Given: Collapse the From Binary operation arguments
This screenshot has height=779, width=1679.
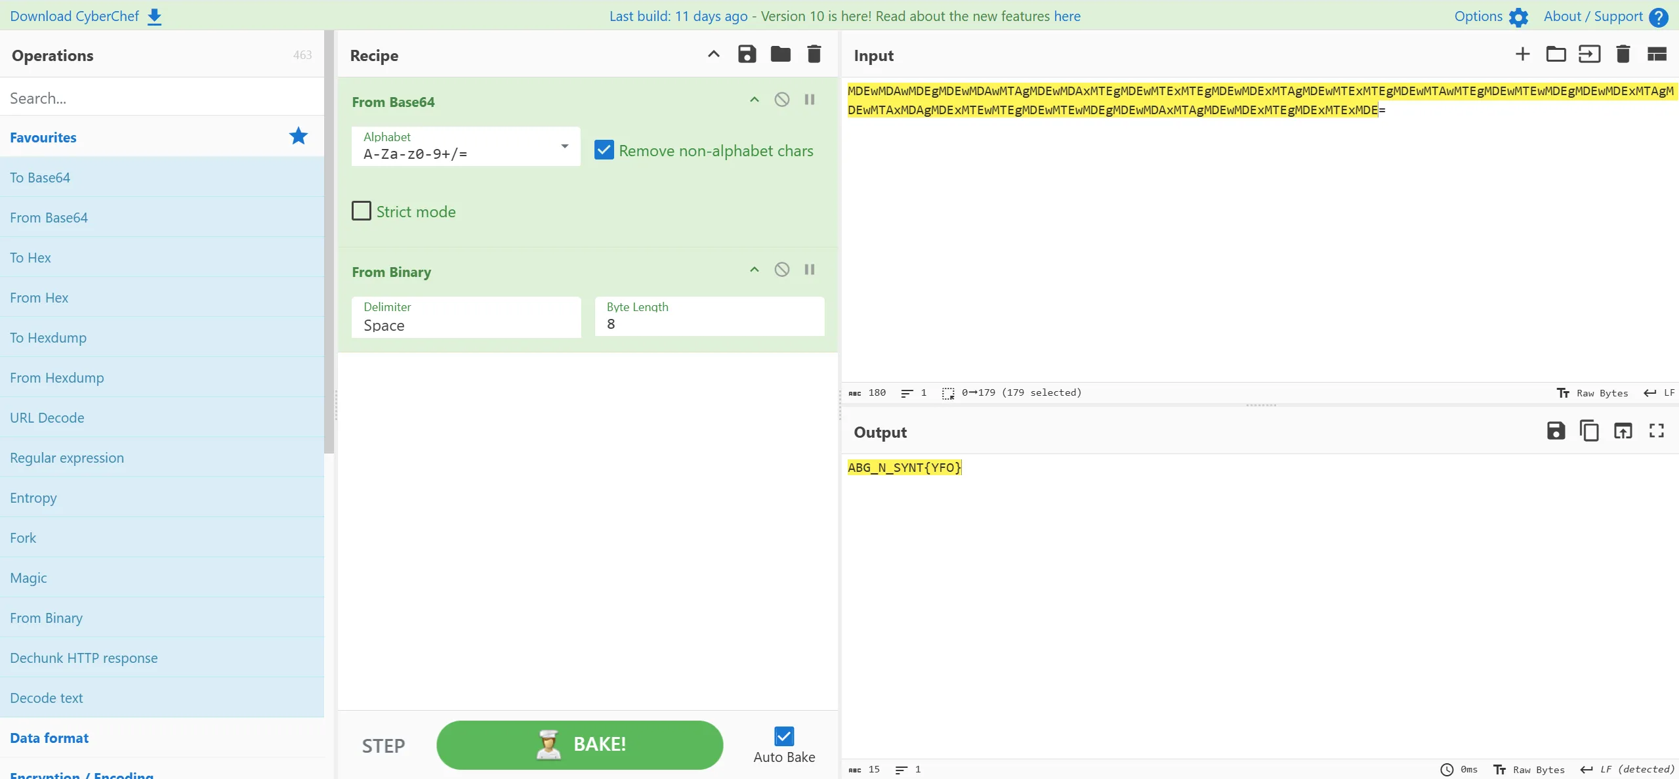Looking at the screenshot, I should 754,270.
